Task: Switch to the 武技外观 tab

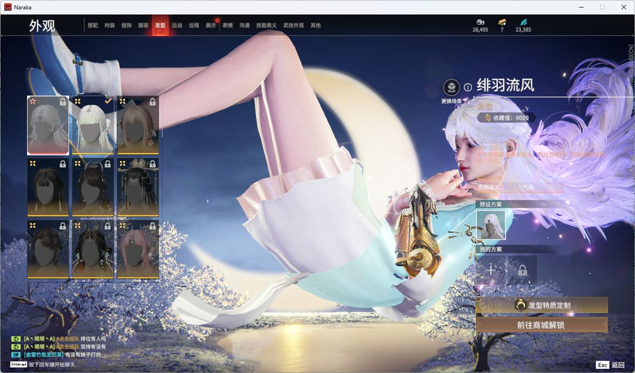Action: (x=294, y=25)
